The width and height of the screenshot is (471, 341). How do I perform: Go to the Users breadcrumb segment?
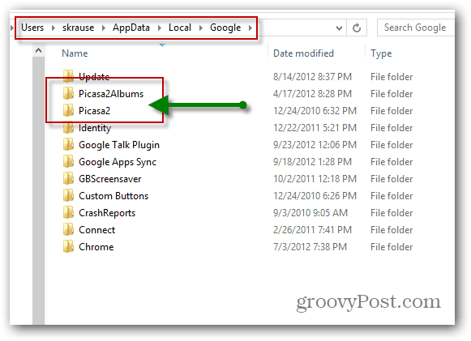[32, 28]
